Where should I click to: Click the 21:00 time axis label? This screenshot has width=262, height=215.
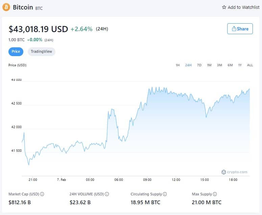33,180
